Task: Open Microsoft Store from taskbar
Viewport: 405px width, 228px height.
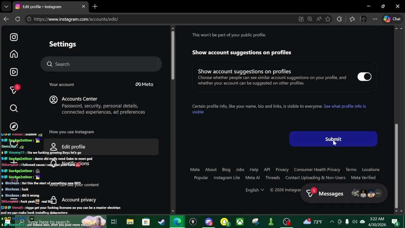Action: [x=146, y=222]
